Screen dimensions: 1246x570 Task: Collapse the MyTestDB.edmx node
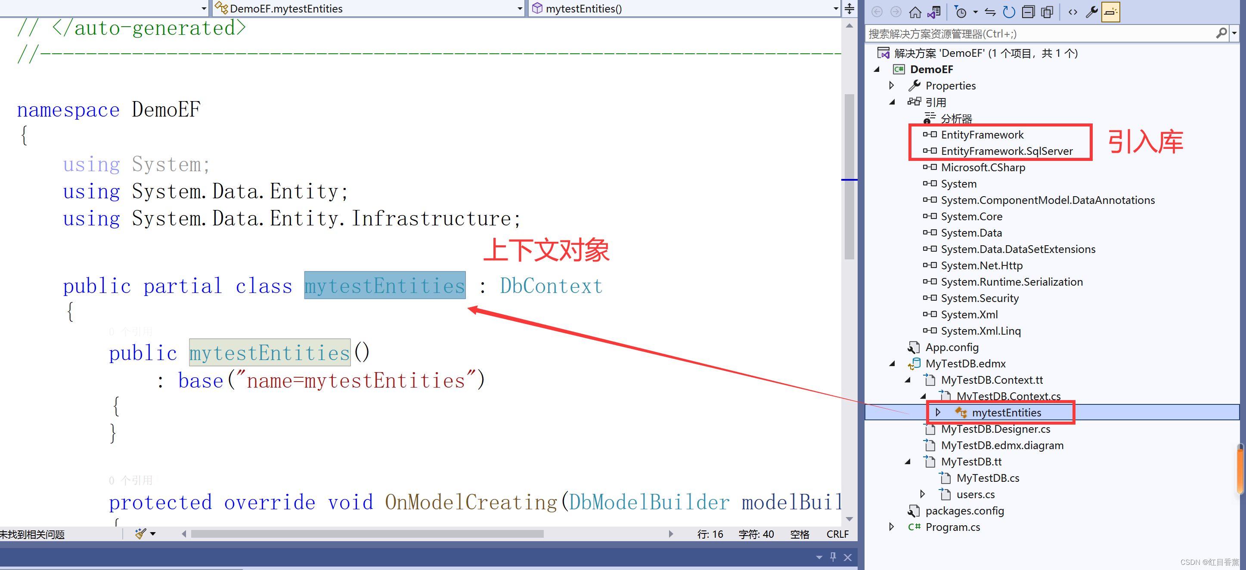pos(892,364)
